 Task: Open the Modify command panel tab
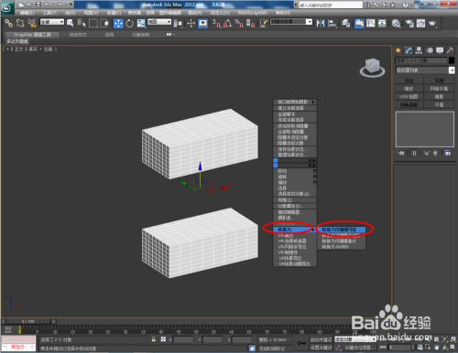coord(409,50)
